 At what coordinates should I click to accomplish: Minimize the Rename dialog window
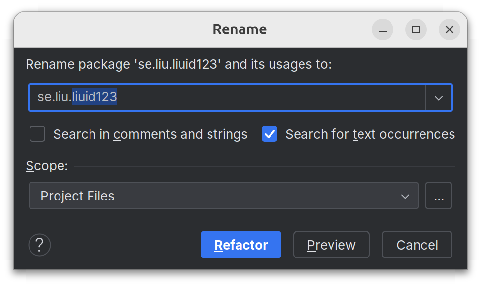coord(383,29)
